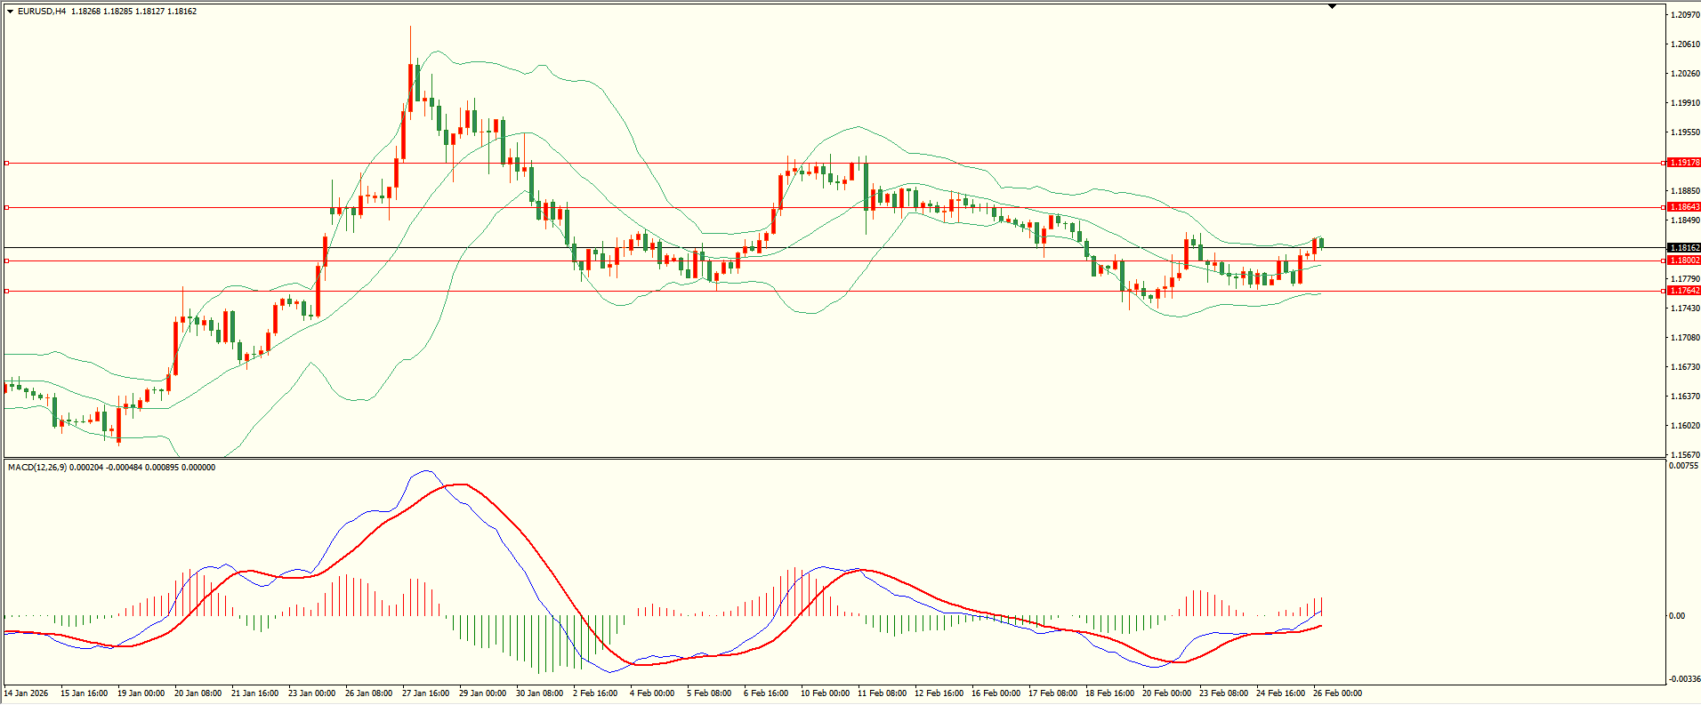Click the black 1.18162 current price label
This screenshot has height=705, width=1701.
[1683, 248]
